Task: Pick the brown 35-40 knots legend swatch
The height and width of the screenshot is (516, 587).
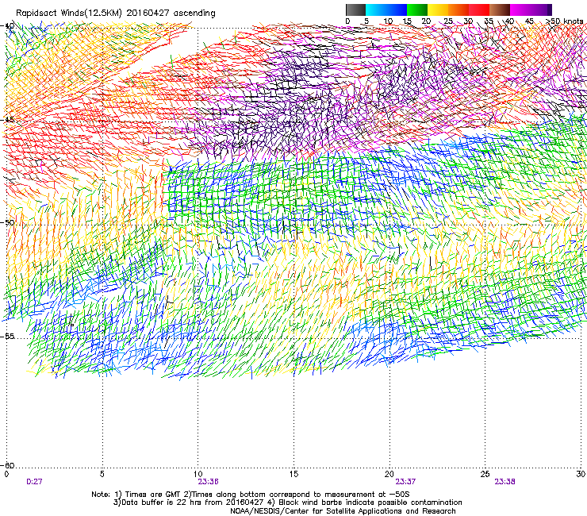Action: tap(500, 10)
